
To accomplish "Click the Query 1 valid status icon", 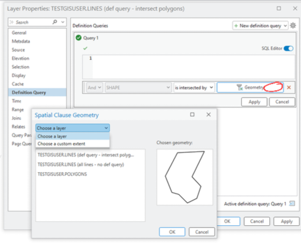I will (79, 38).
